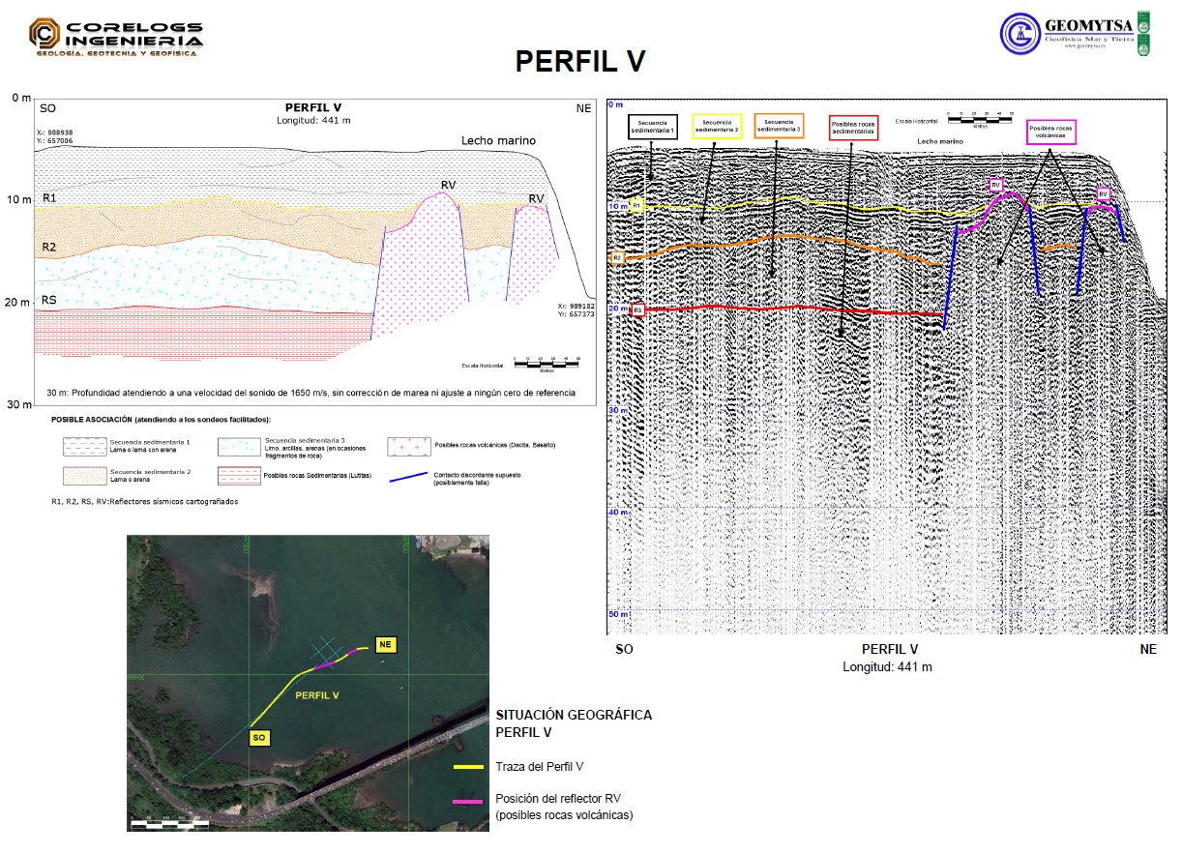Click the 10 m depth label in seismic section
Image resolution: width=1182 pixels, height=854 pixels.
[x=618, y=207]
